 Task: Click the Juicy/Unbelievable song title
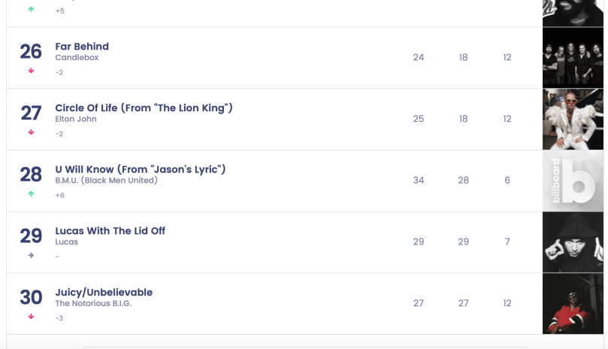104,292
